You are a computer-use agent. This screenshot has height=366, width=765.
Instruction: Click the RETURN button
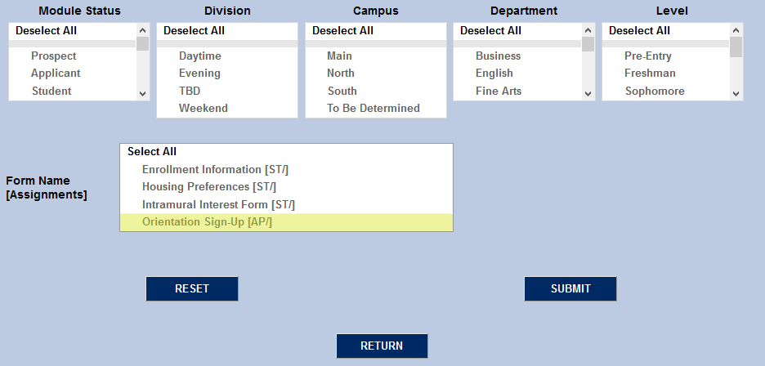(x=382, y=346)
